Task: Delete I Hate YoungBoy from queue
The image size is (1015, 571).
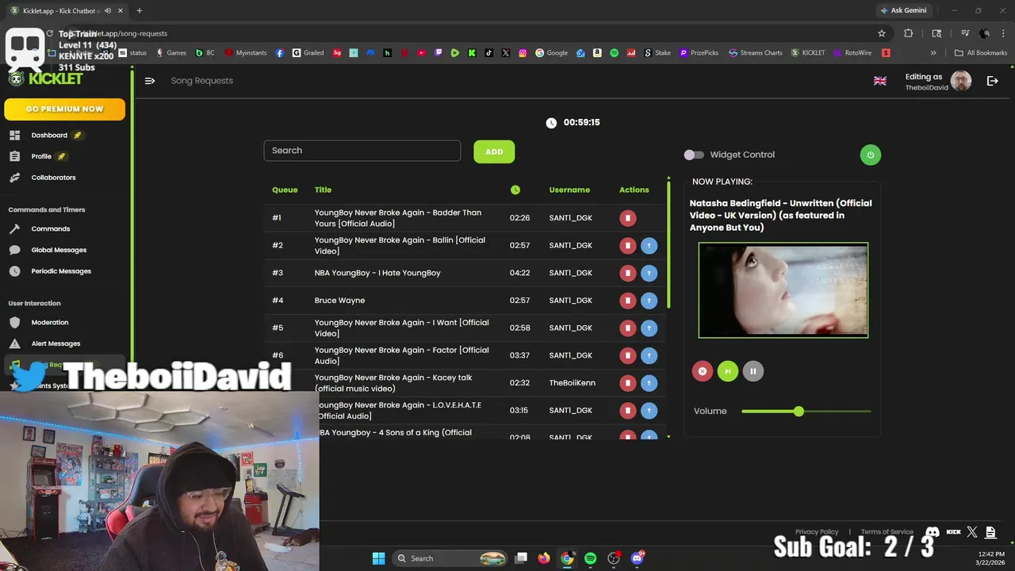Action: click(x=627, y=273)
